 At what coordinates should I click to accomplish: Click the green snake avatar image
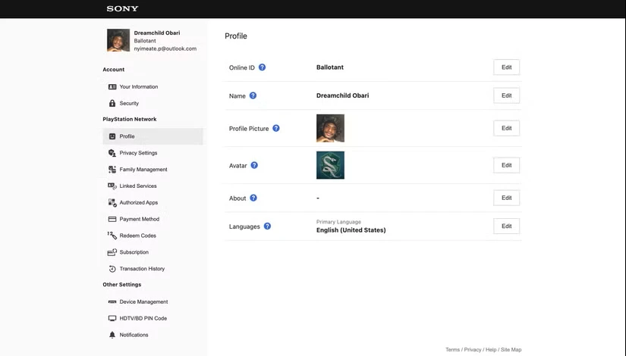click(330, 165)
